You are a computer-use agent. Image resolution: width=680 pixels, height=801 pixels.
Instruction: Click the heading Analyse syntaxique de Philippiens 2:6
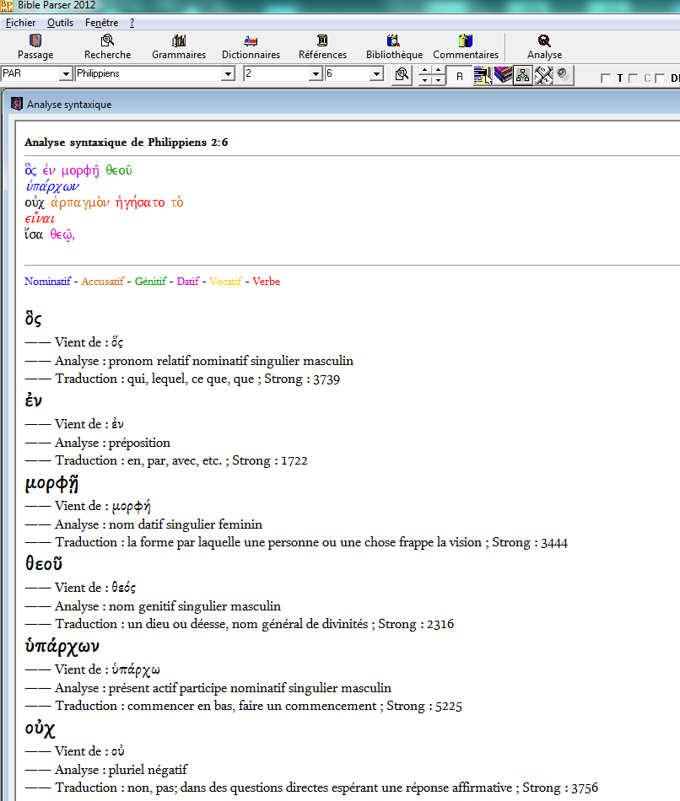click(x=127, y=142)
